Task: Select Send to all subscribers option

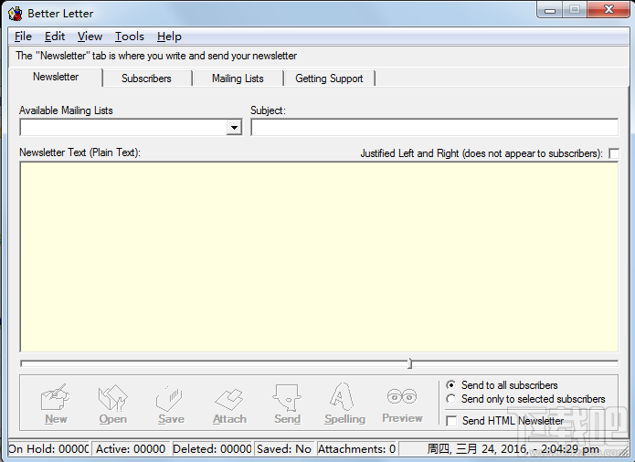Action: click(x=450, y=385)
